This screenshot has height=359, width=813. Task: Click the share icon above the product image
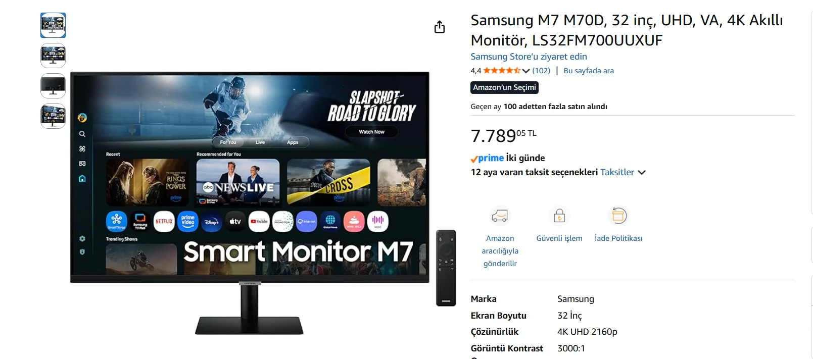pos(440,27)
